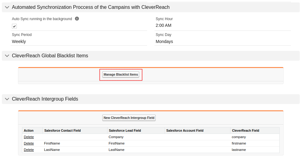Open the Auto Sync info tooltip icon
The height and width of the screenshot is (157, 301).
pyautogui.click(x=77, y=19)
